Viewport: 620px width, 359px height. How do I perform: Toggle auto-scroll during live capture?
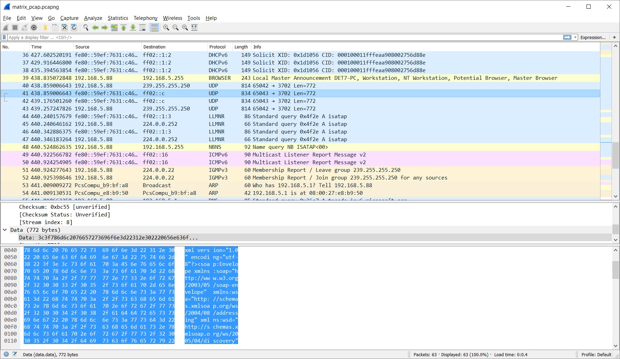pos(142,28)
